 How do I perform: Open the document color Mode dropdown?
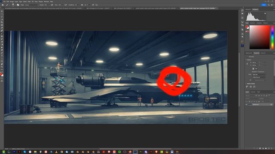tap(259, 74)
